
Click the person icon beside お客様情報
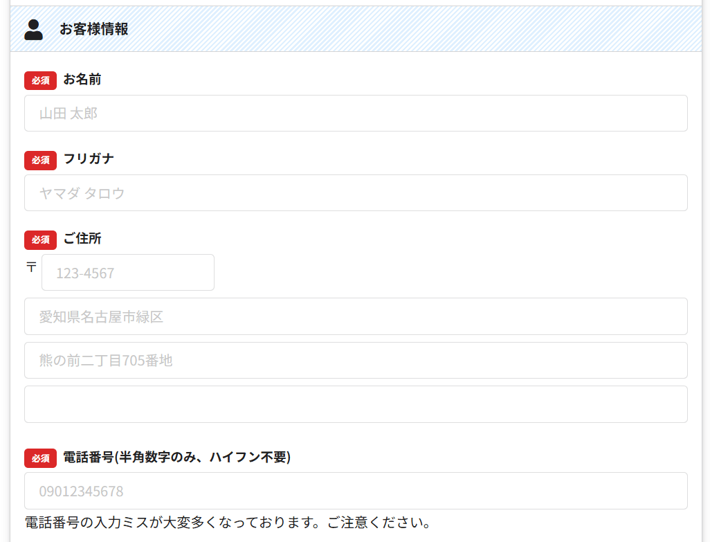[x=33, y=29]
